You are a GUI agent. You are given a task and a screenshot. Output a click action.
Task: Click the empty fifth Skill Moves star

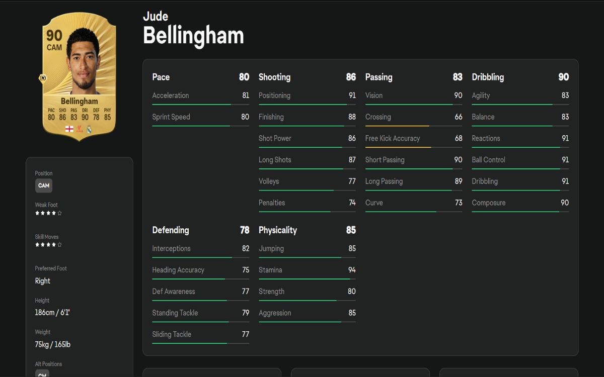coord(60,245)
